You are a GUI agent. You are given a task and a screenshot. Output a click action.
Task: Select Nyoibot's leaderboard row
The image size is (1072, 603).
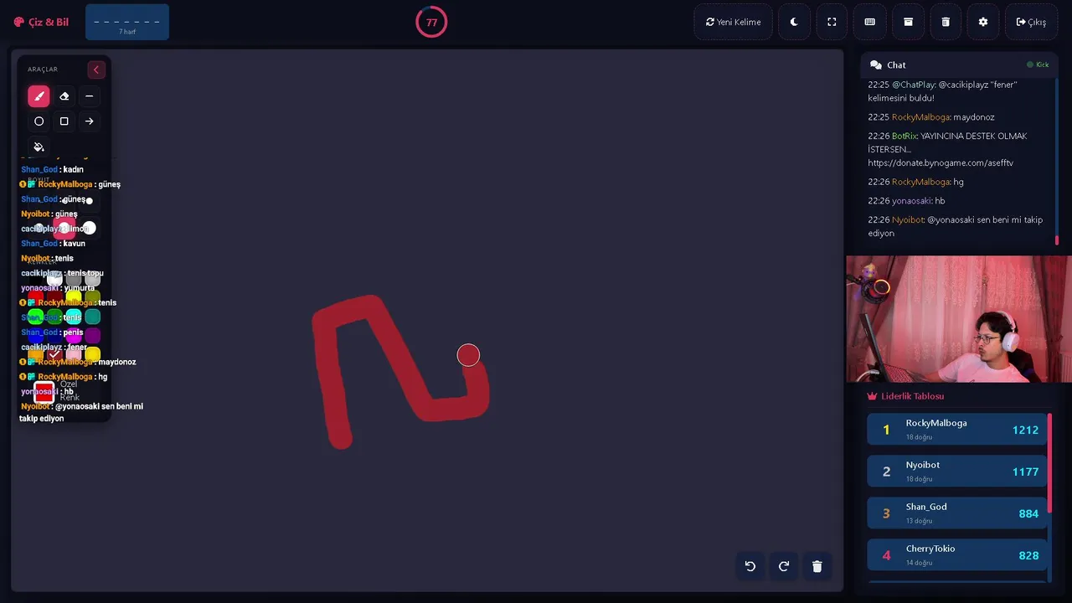(x=957, y=472)
